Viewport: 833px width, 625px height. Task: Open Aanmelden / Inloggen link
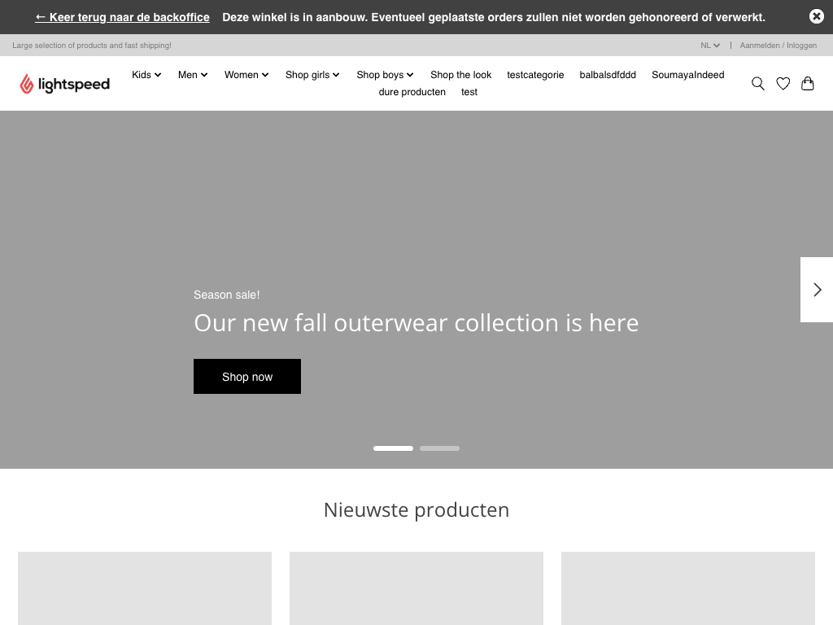pos(778,46)
